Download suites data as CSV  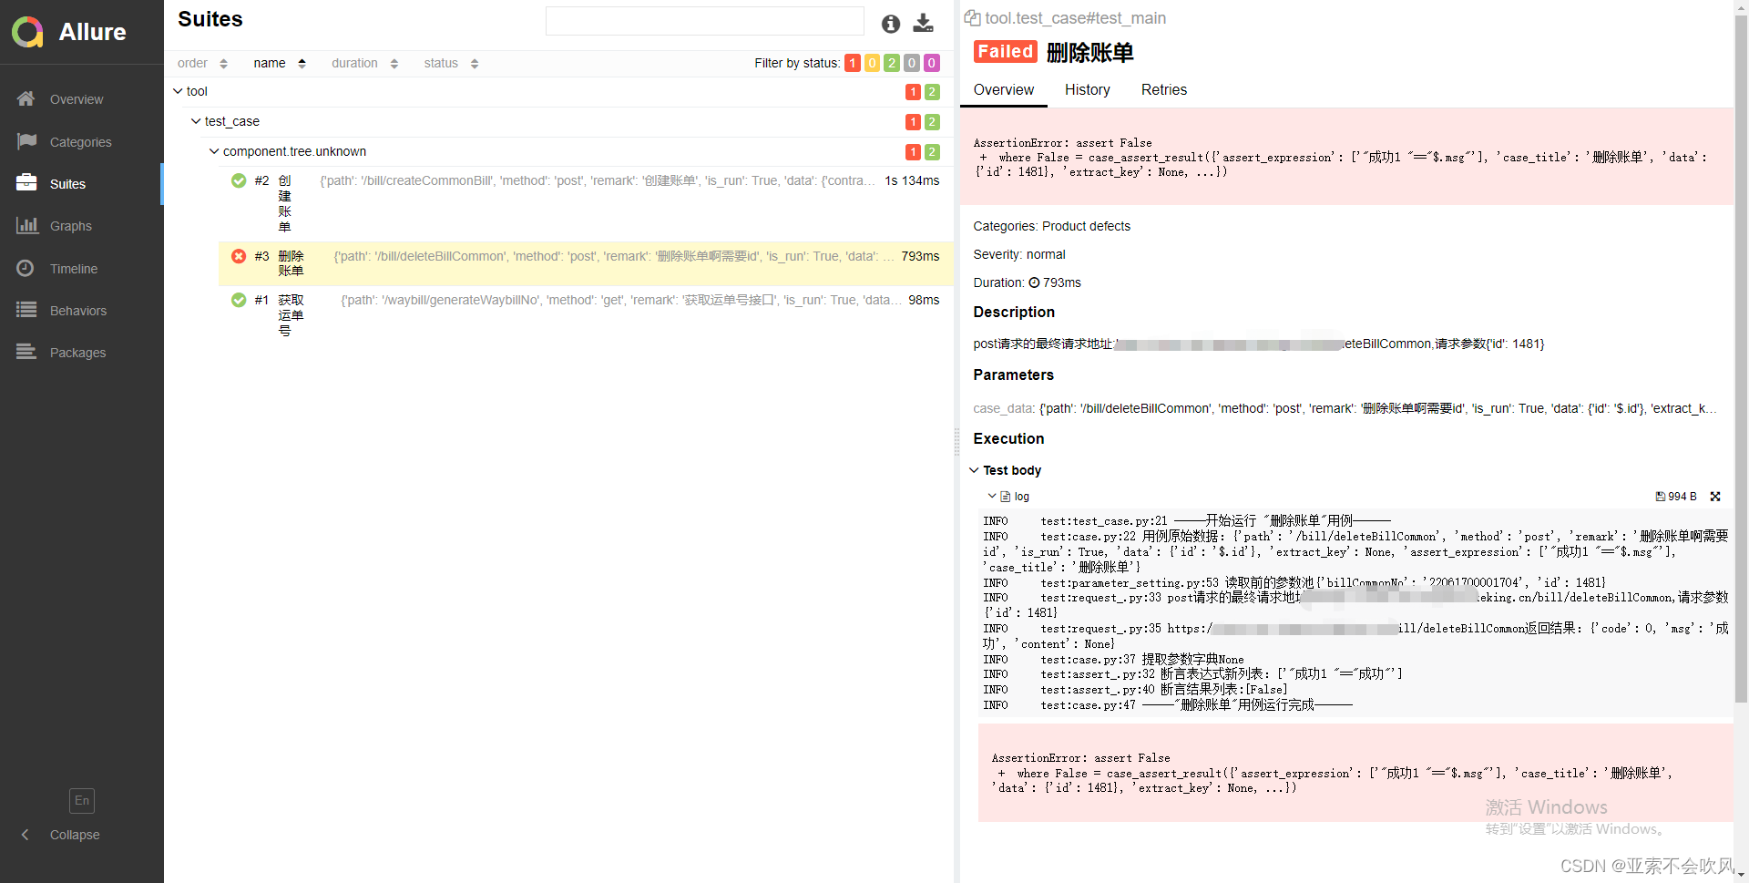(924, 24)
